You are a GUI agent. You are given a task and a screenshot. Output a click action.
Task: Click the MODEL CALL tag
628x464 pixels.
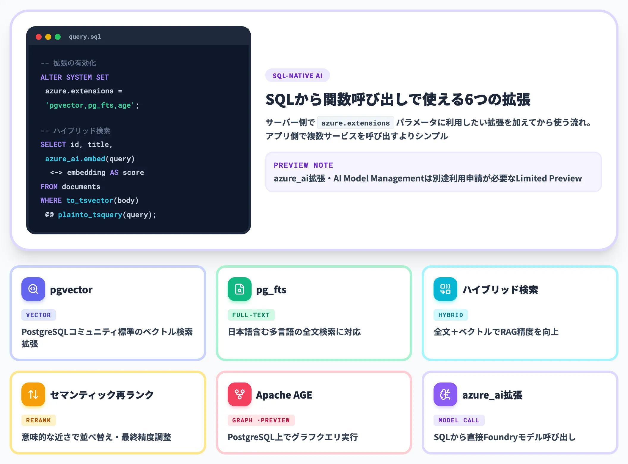(459, 420)
